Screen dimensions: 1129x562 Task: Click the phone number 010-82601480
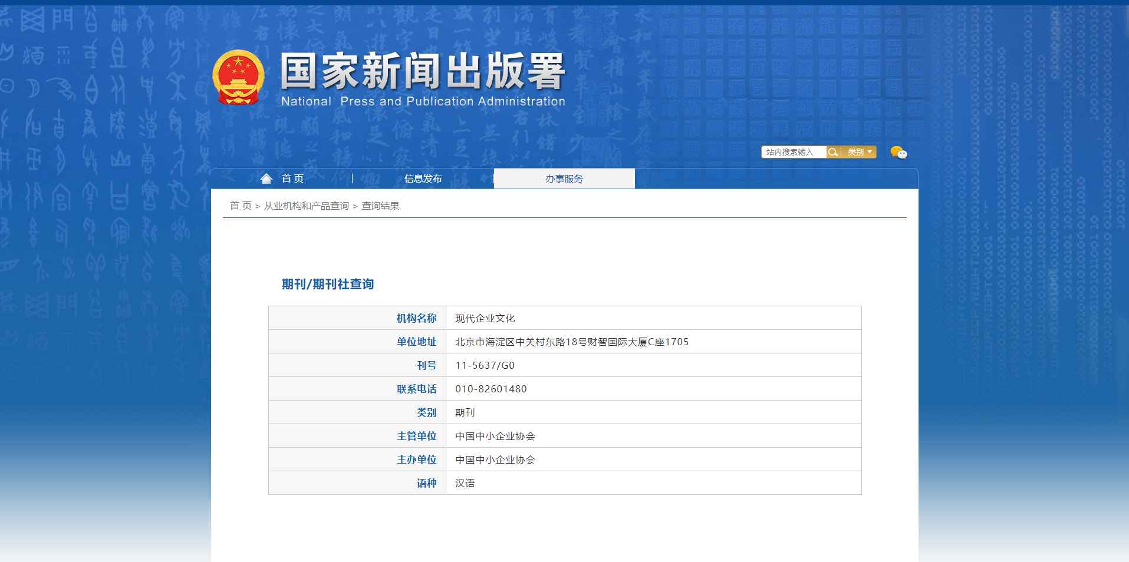[x=491, y=389]
